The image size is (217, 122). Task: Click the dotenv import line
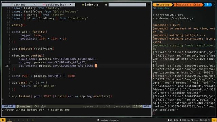coord(38,15)
